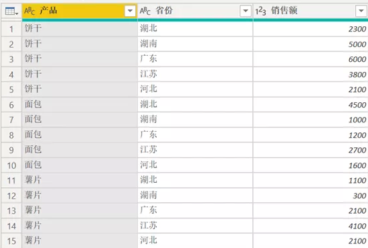This screenshot has height=248, width=368.
Task: Click the 广东 cell in row 3
Action: 195,59
